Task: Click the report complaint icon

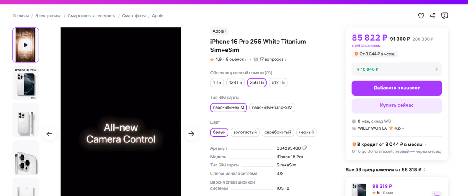Action: [x=445, y=16]
